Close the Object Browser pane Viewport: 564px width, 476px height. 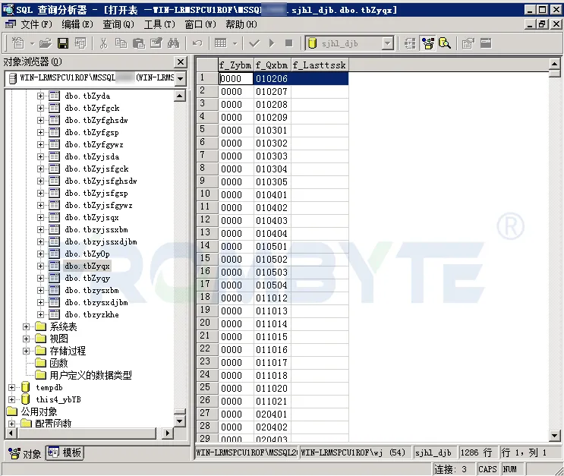[181, 62]
